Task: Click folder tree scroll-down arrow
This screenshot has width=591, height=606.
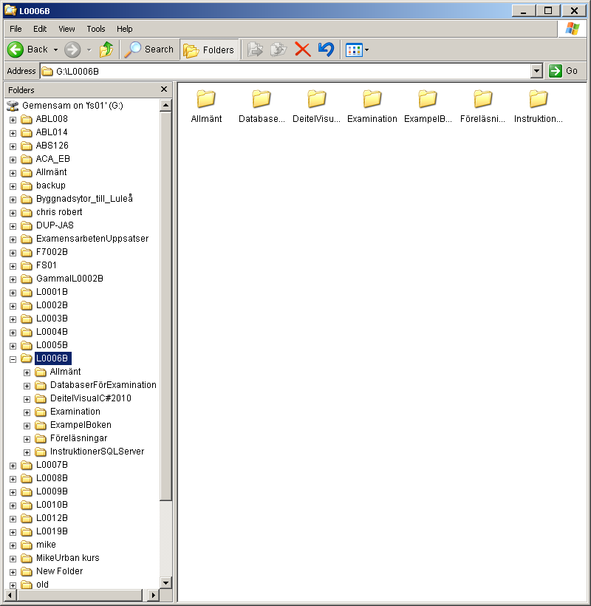Action: click(x=165, y=583)
